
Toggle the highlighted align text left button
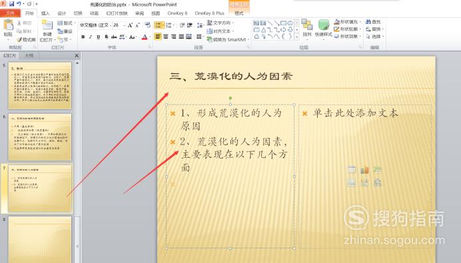click(158, 37)
